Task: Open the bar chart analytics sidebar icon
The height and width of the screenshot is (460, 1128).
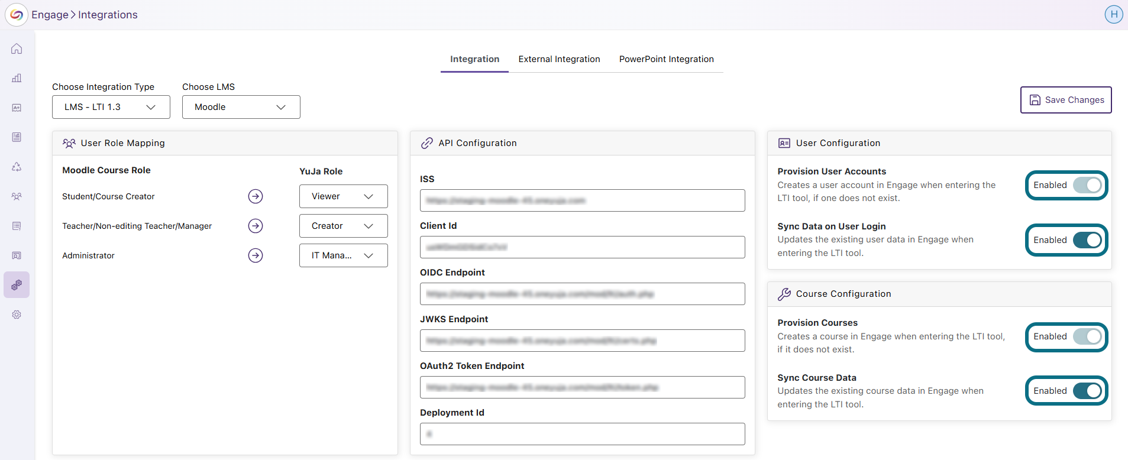Action: [17, 78]
